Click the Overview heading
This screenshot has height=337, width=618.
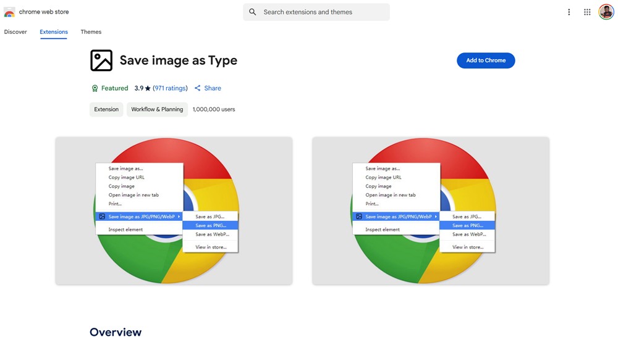[x=116, y=332]
